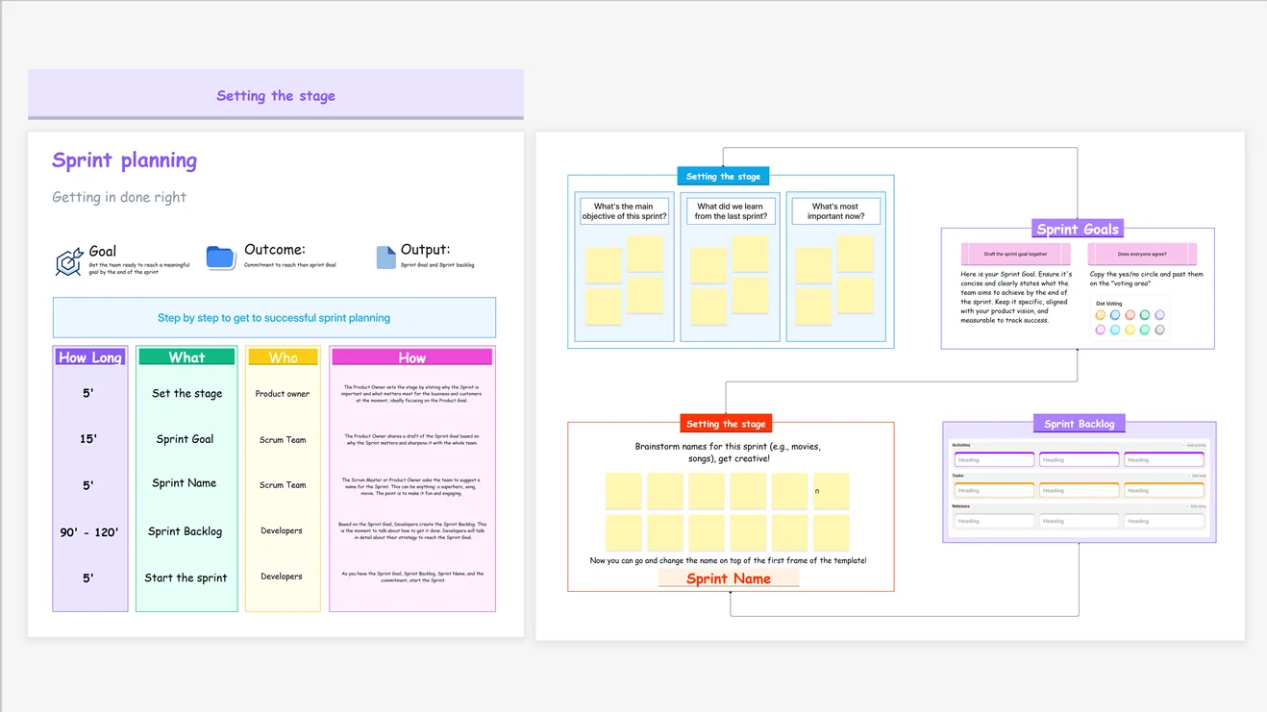Screen dimensions: 1267x712
Task: Click Set the stage in What column
Action: tap(186, 393)
